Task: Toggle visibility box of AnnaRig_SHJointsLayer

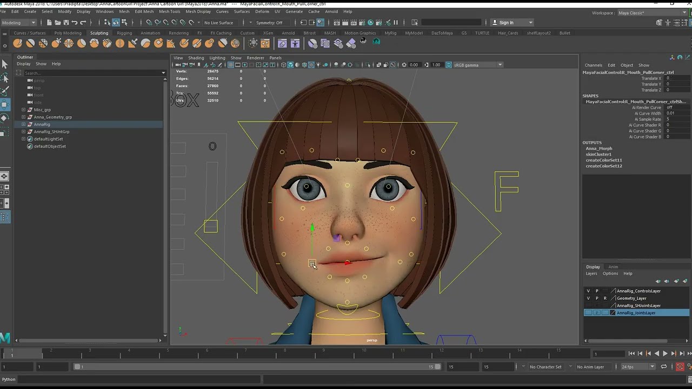Action: pos(588,306)
